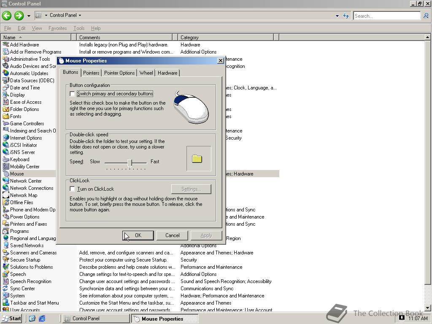The height and width of the screenshot is (324, 432).
Task: Click the taskbar clock showing 11:07 AM
Action: (418, 318)
